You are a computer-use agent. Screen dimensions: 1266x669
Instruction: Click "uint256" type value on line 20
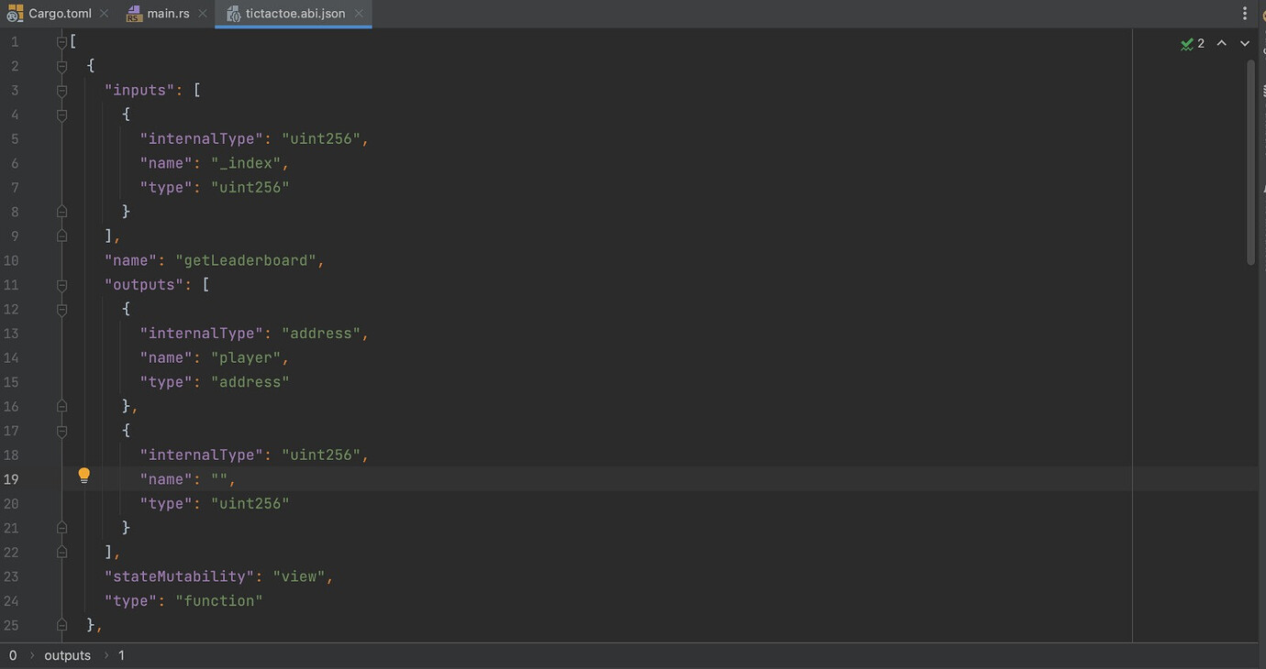250,503
